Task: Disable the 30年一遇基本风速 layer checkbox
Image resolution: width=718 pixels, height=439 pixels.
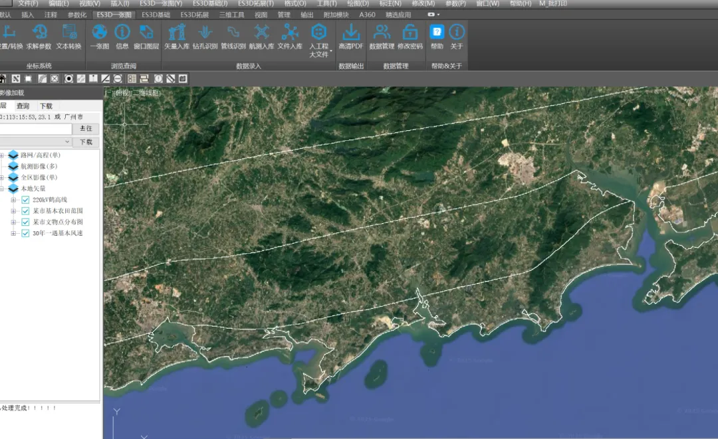Action: (25, 234)
